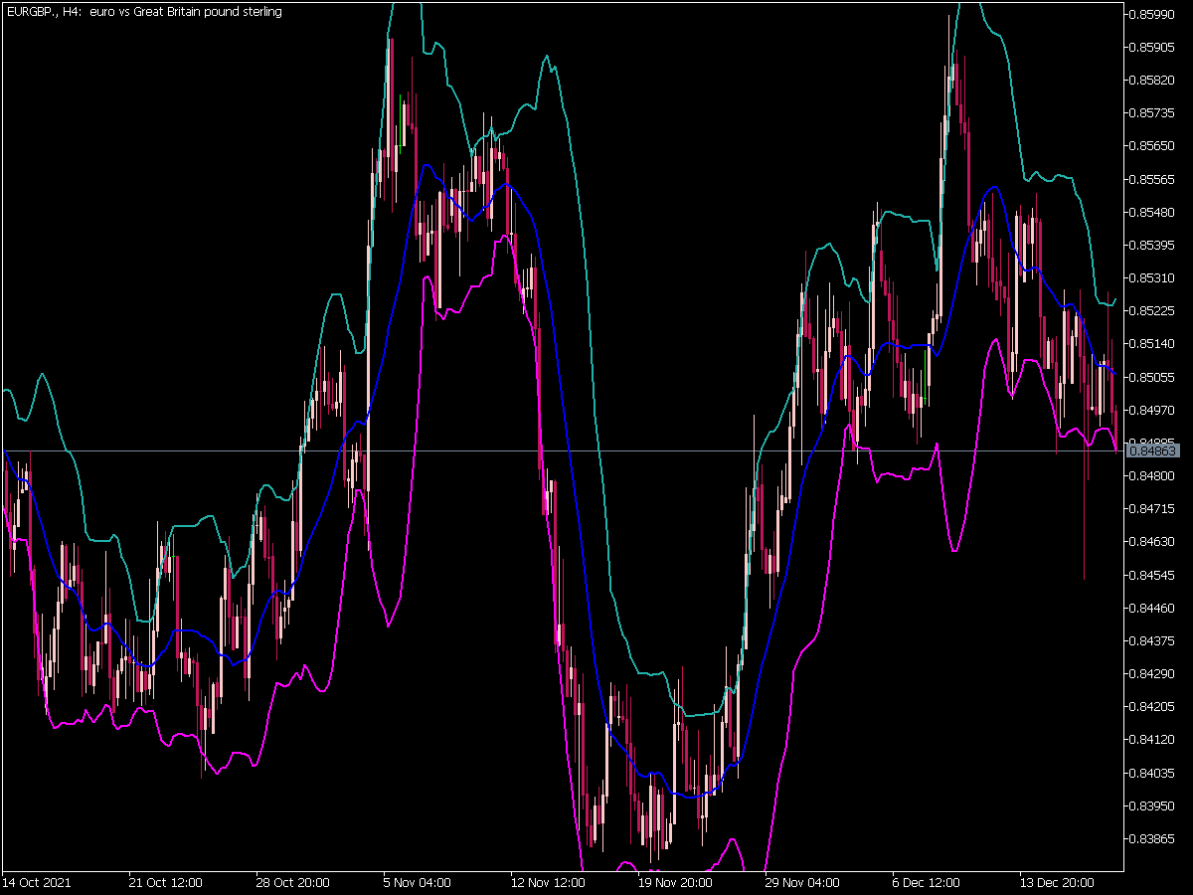Click price level 0.85735 on the scale
Viewport: 1193px width, 895px height.
[x=1153, y=113]
